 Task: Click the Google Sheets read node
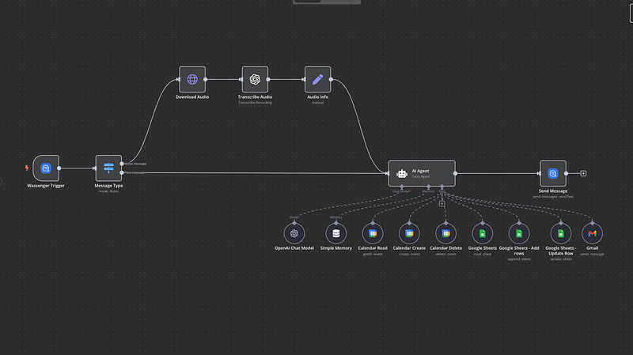pyautogui.click(x=482, y=233)
